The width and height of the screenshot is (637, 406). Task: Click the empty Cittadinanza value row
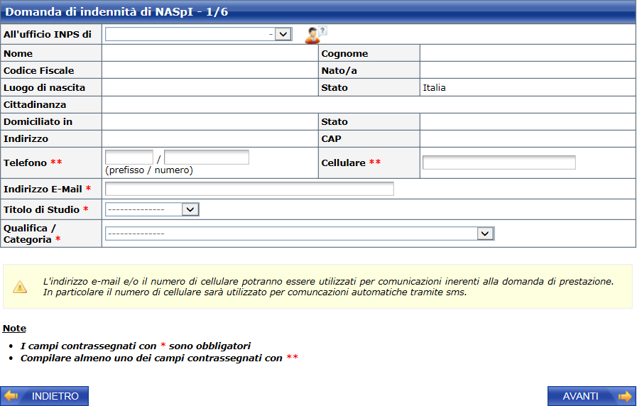pos(368,104)
